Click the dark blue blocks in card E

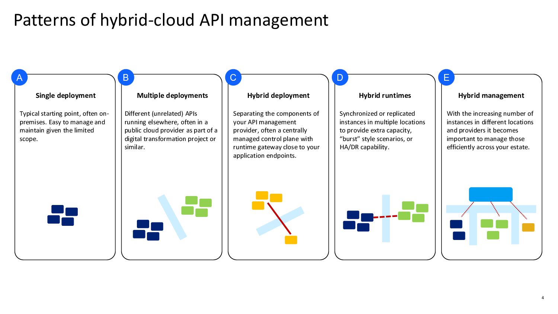point(458,230)
